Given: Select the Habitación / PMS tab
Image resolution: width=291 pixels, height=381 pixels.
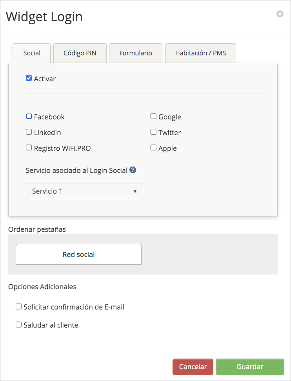Looking at the screenshot, I should [x=200, y=53].
